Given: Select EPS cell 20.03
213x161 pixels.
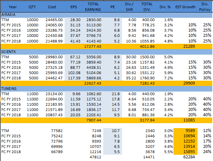Looking at the screenshot, I should (x=75, y=115).
